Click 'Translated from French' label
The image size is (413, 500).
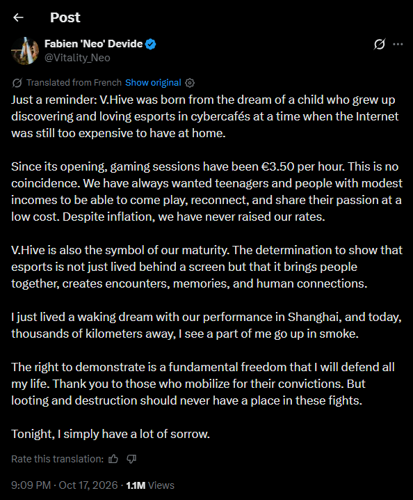tap(74, 83)
